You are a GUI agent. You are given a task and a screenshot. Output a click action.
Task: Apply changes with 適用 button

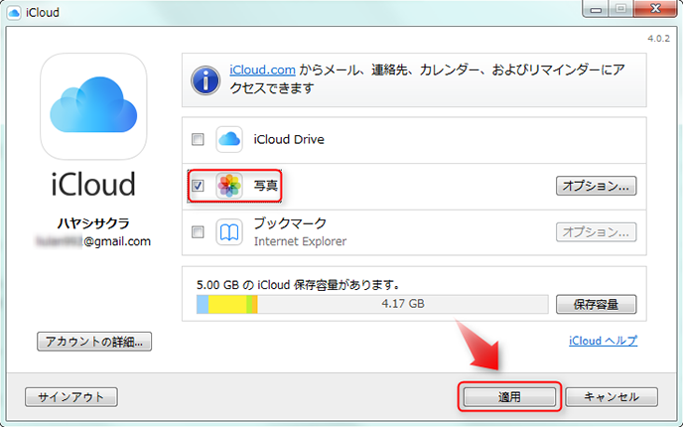[509, 397]
